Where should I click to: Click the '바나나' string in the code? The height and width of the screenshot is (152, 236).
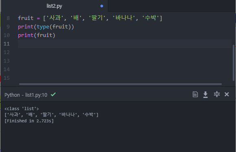[x=124, y=18]
